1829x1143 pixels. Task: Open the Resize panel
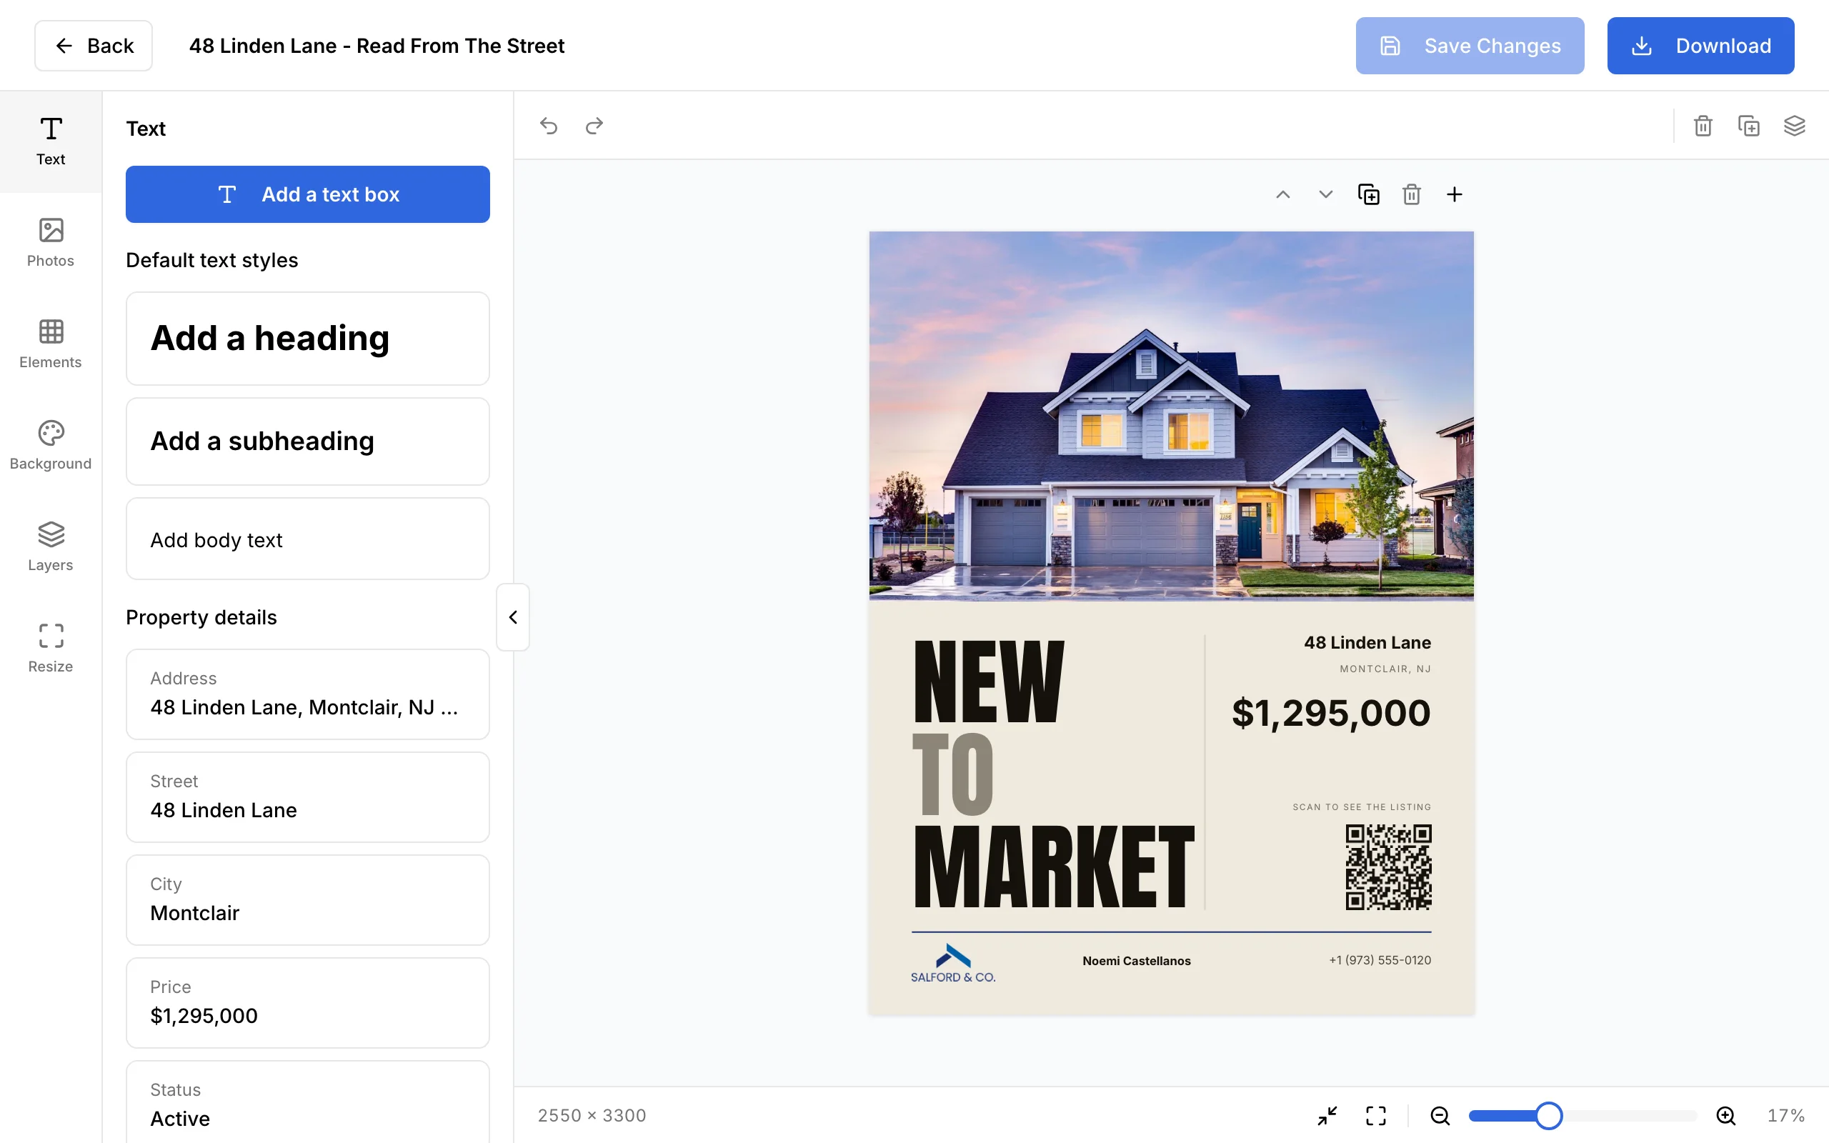pyautogui.click(x=51, y=648)
